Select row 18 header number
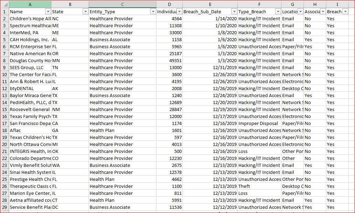The height and width of the screenshot is (213, 355). [5, 130]
